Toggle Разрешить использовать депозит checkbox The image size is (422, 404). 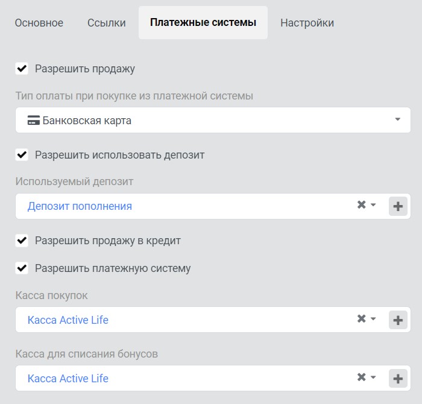(22, 155)
